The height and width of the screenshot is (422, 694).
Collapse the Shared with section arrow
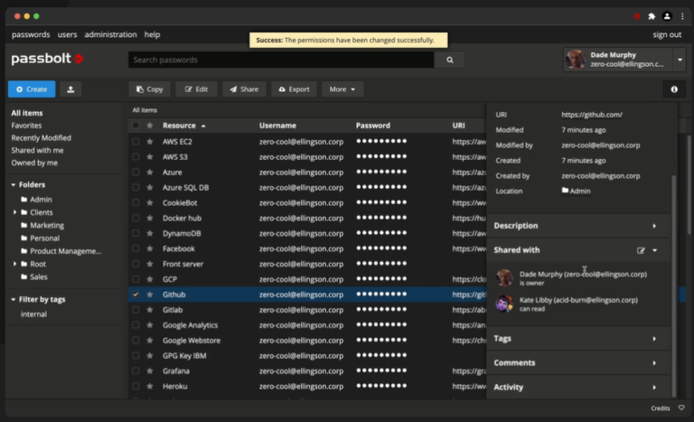click(x=654, y=250)
